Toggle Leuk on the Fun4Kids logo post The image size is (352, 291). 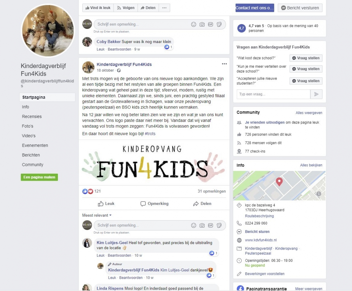click(x=106, y=203)
